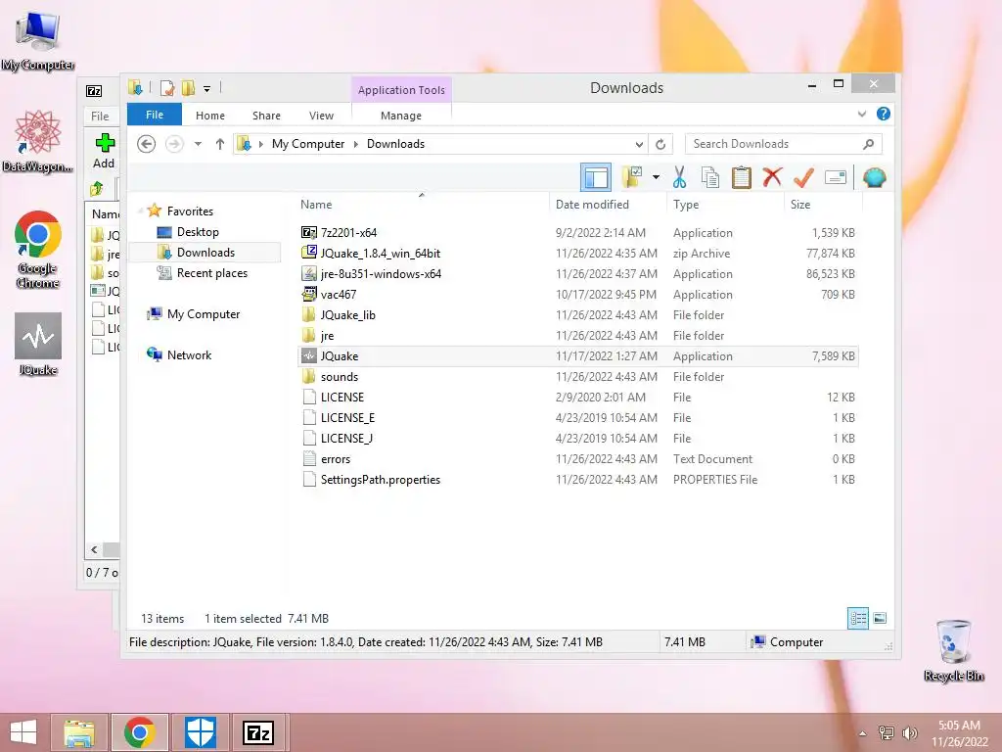The image size is (1002, 752).
Task: Open the View ribbon tab
Action: point(321,116)
